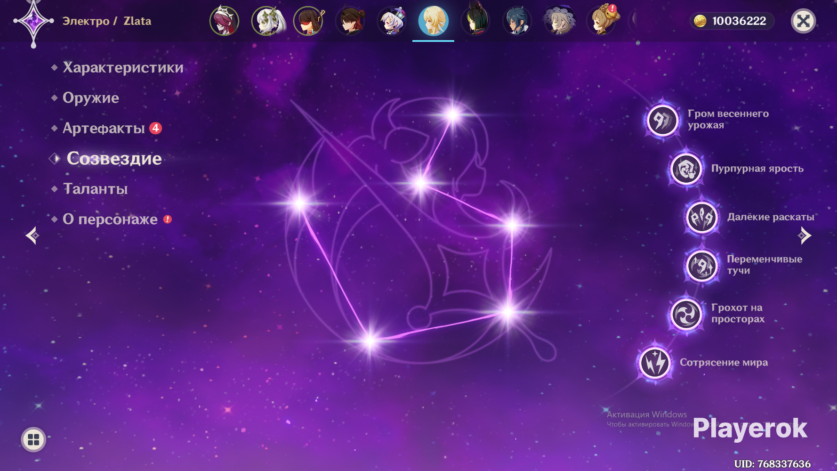This screenshot has width=837, height=471.
Task: Select the portrait with red blindfold and hairpin
Action: [x=308, y=21]
